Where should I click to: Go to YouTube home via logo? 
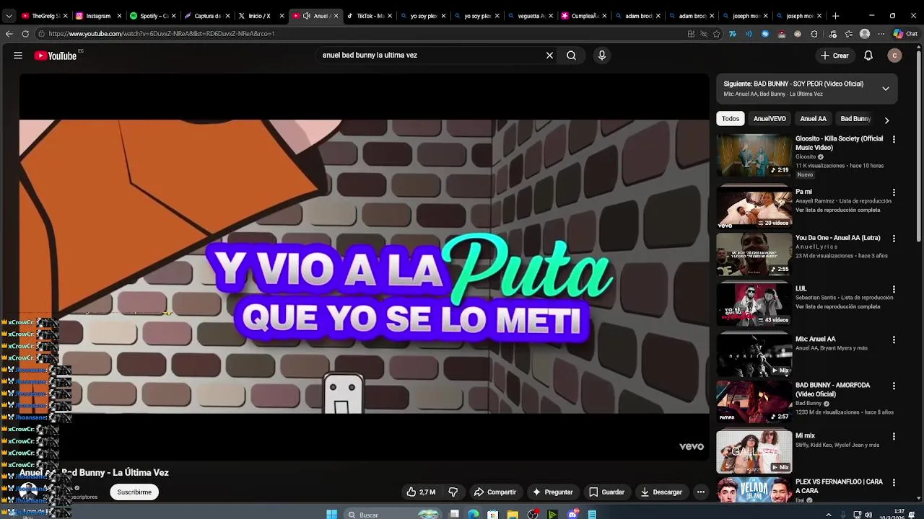(56, 56)
